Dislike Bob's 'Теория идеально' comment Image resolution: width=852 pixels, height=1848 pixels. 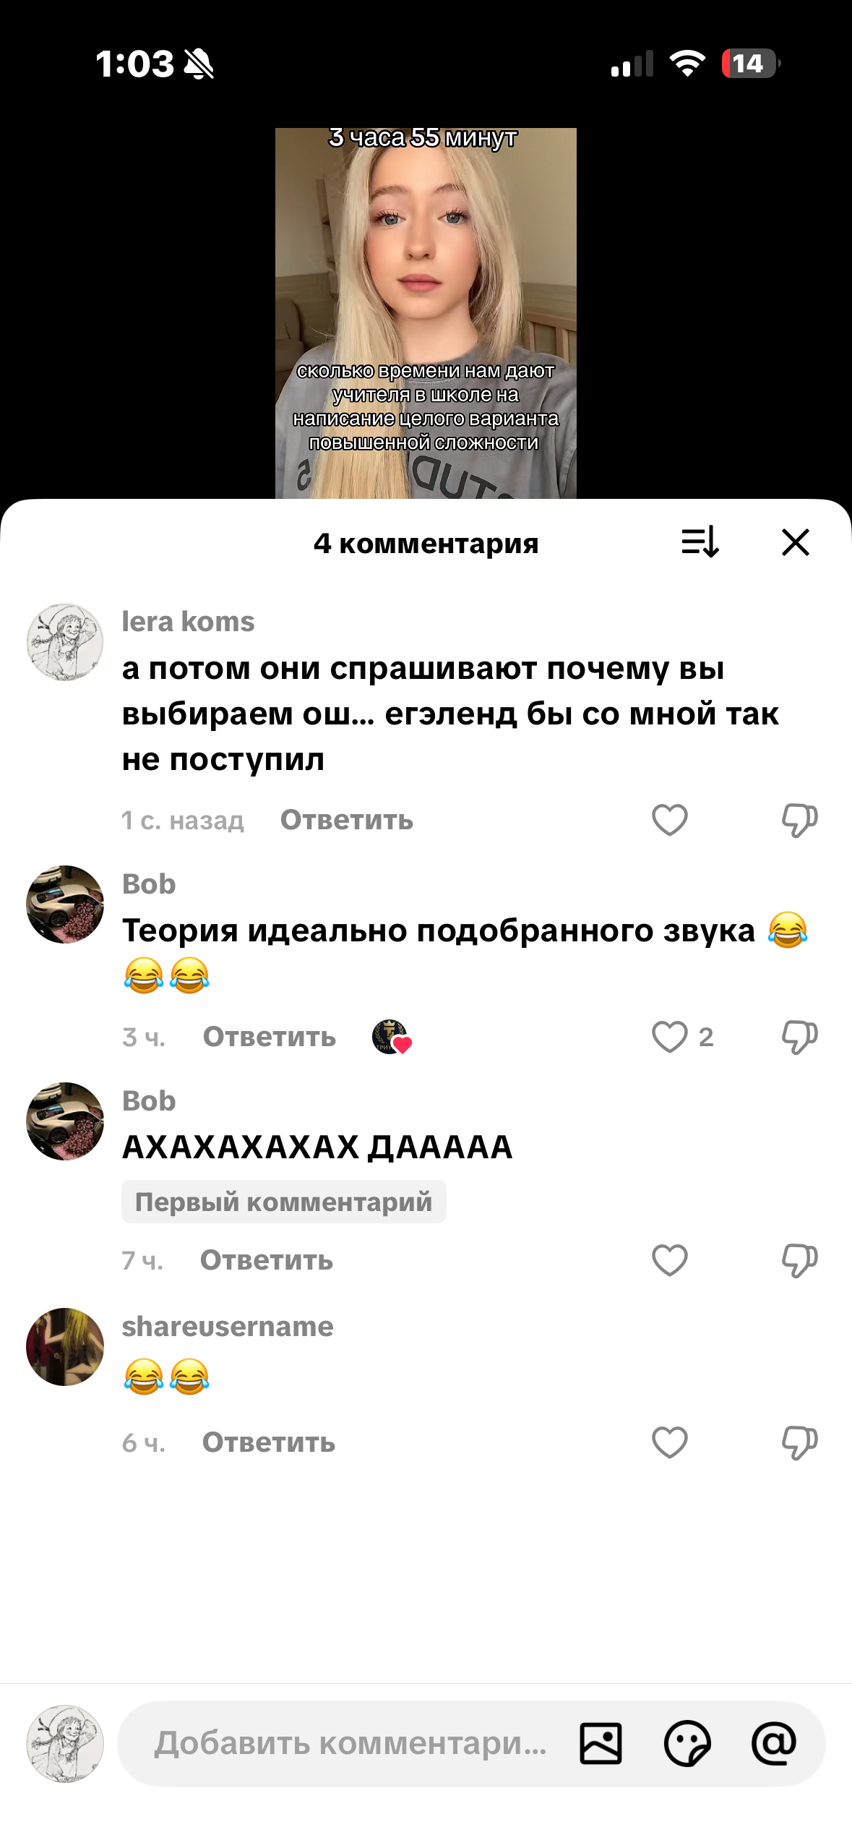(x=799, y=1037)
